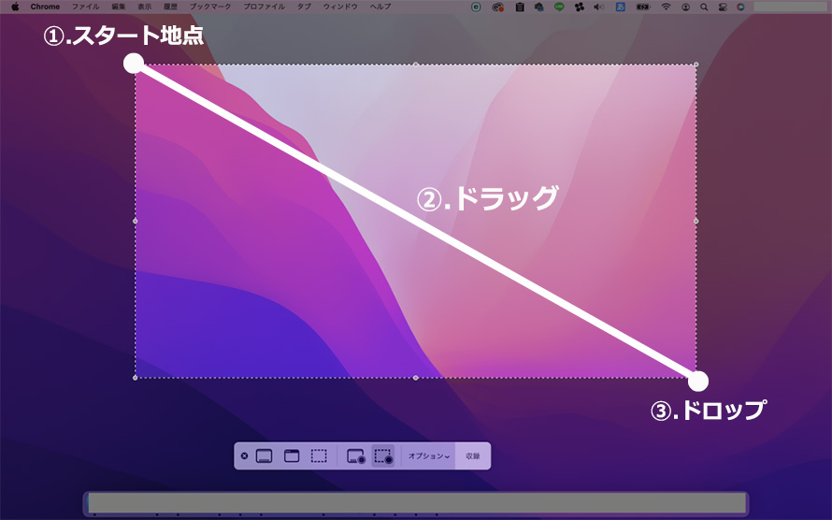
Task: Open the Chrome application menu
Action: pos(45,7)
